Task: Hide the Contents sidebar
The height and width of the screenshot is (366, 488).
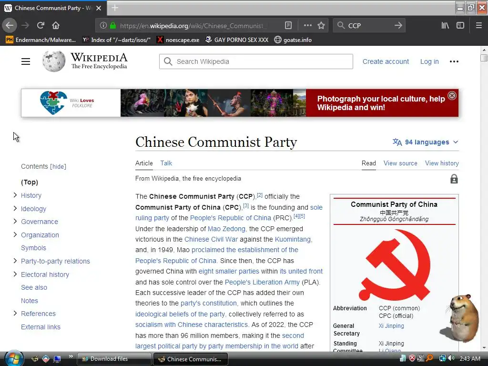Action: (x=58, y=166)
